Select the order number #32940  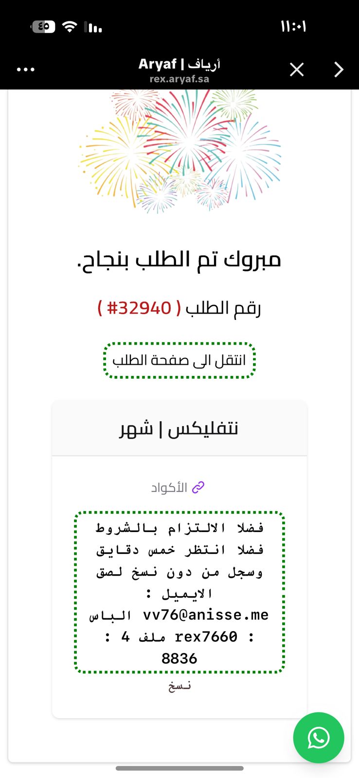(x=139, y=308)
